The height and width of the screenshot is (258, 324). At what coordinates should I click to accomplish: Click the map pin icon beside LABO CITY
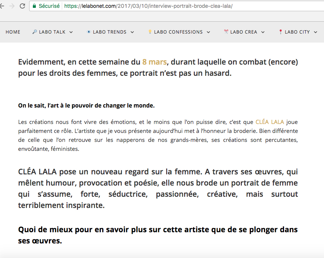tap(280, 32)
